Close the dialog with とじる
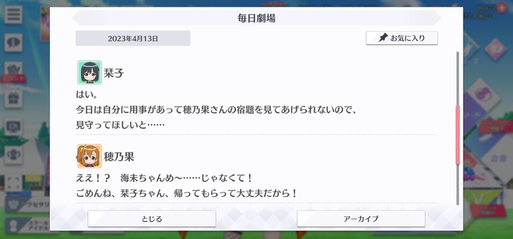Viewport: 513px width, 239px height. (x=152, y=219)
